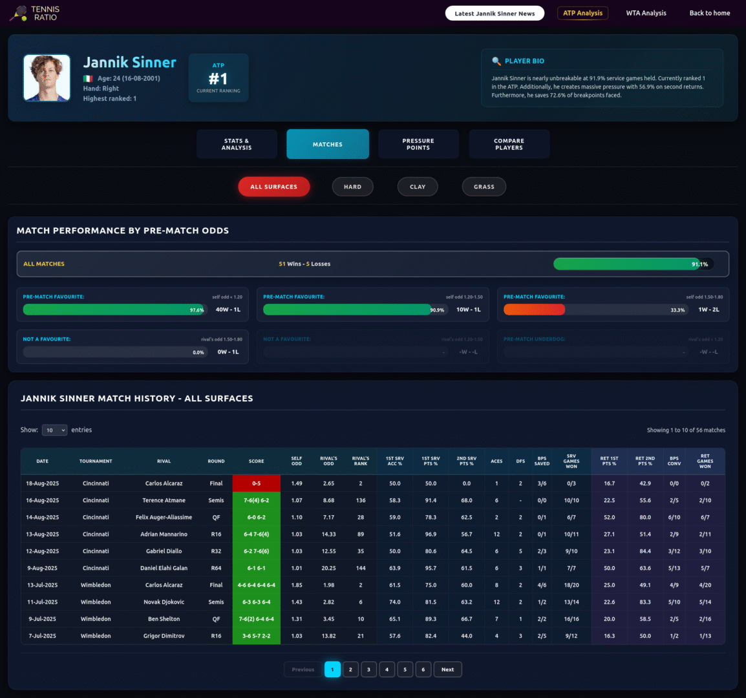Click Showing 1 to 10 of 56 matches
Viewport: 746px width, 698px height.
pos(686,430)
